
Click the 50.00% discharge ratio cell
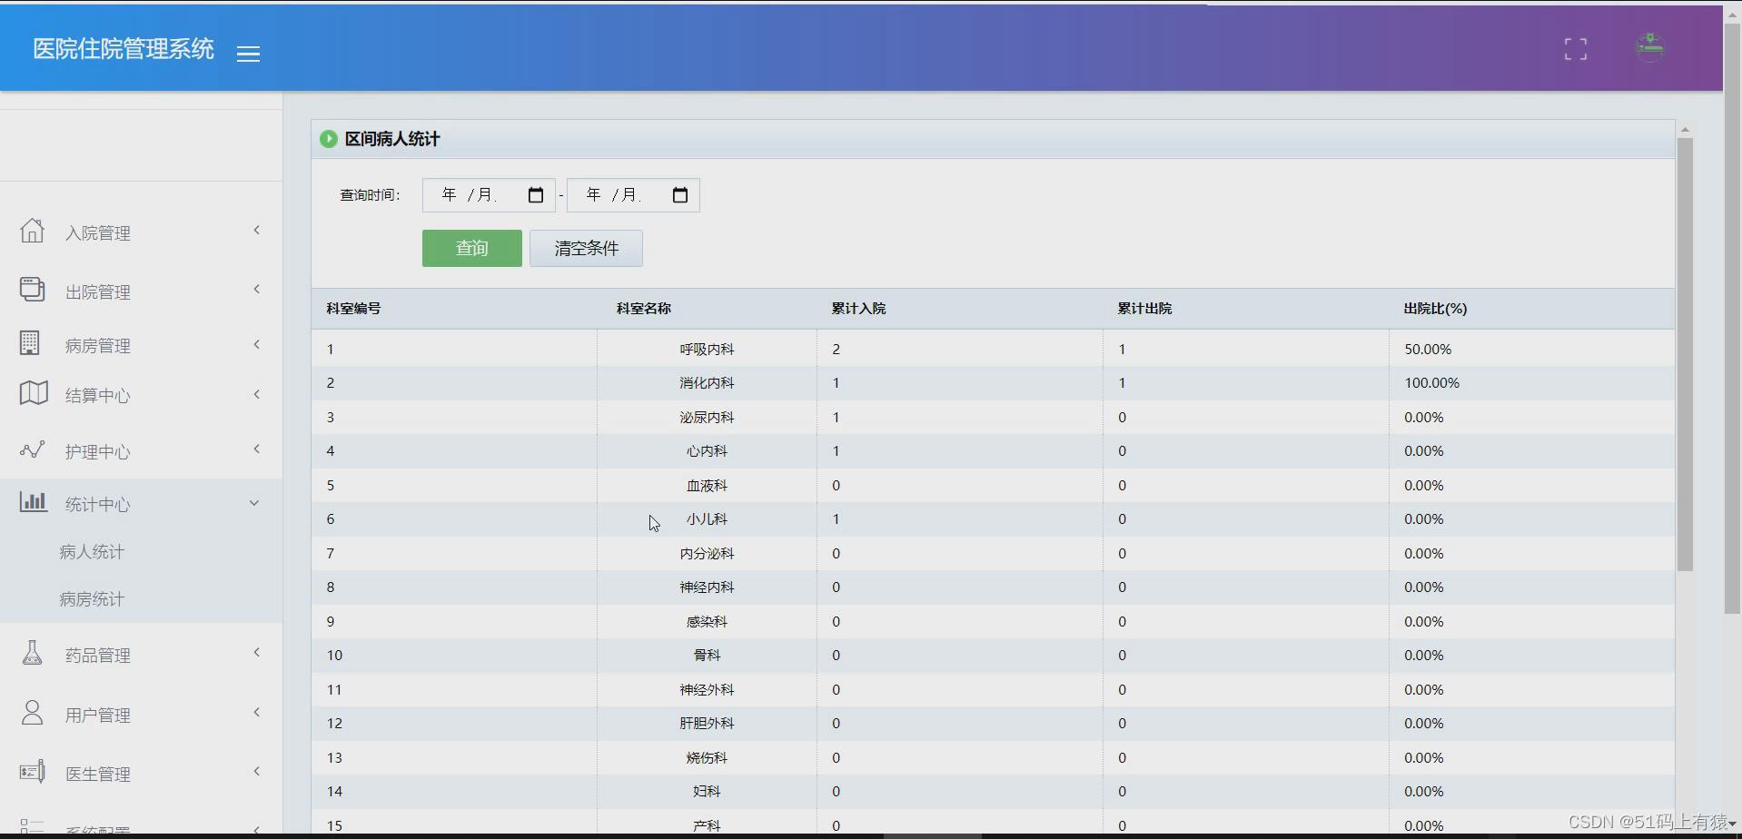(1532, 349)
